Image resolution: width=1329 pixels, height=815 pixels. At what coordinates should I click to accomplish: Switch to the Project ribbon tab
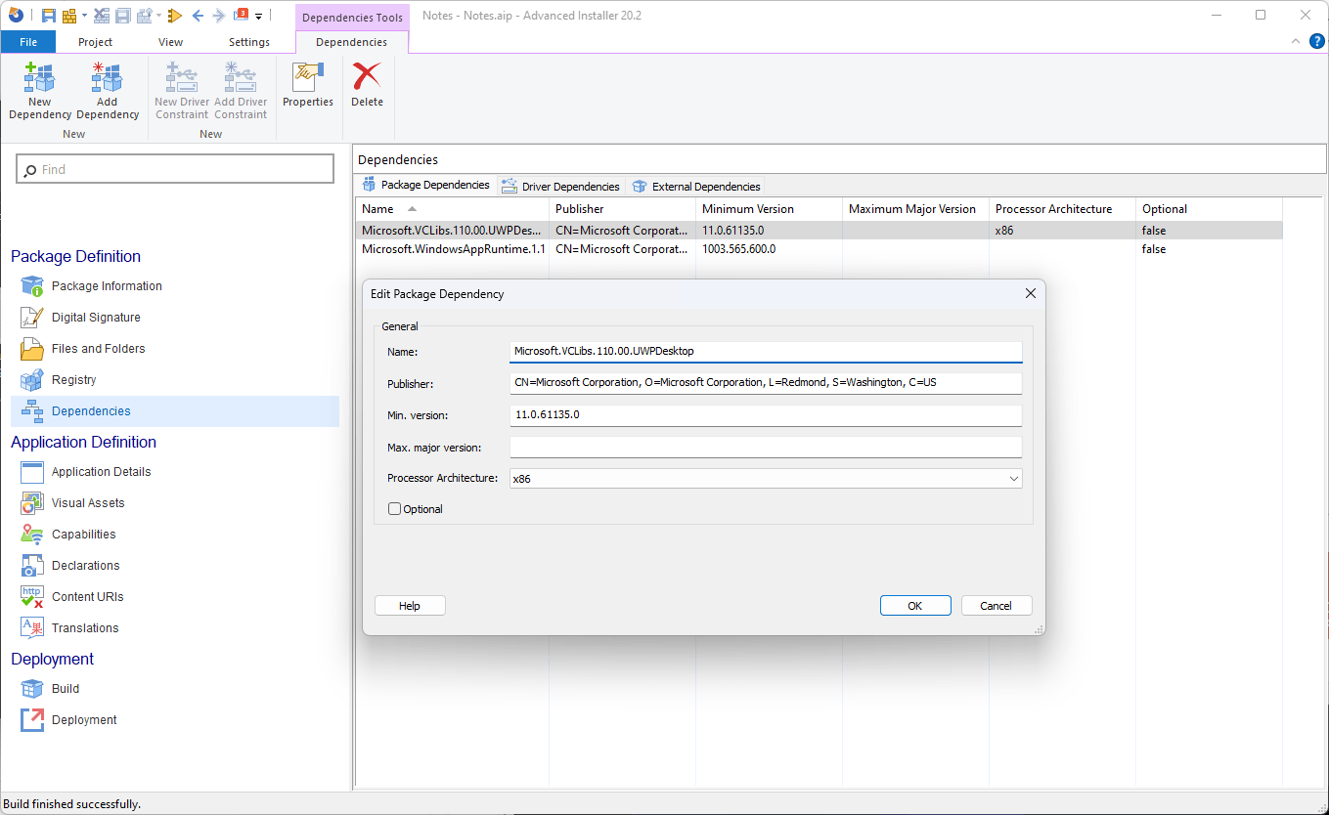(95, 42)
